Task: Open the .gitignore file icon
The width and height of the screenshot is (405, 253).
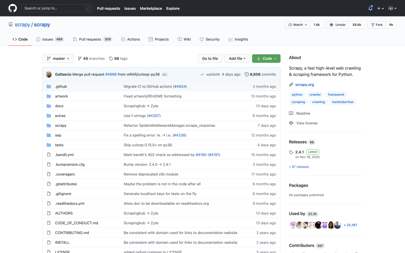Action: pos(49,194)
